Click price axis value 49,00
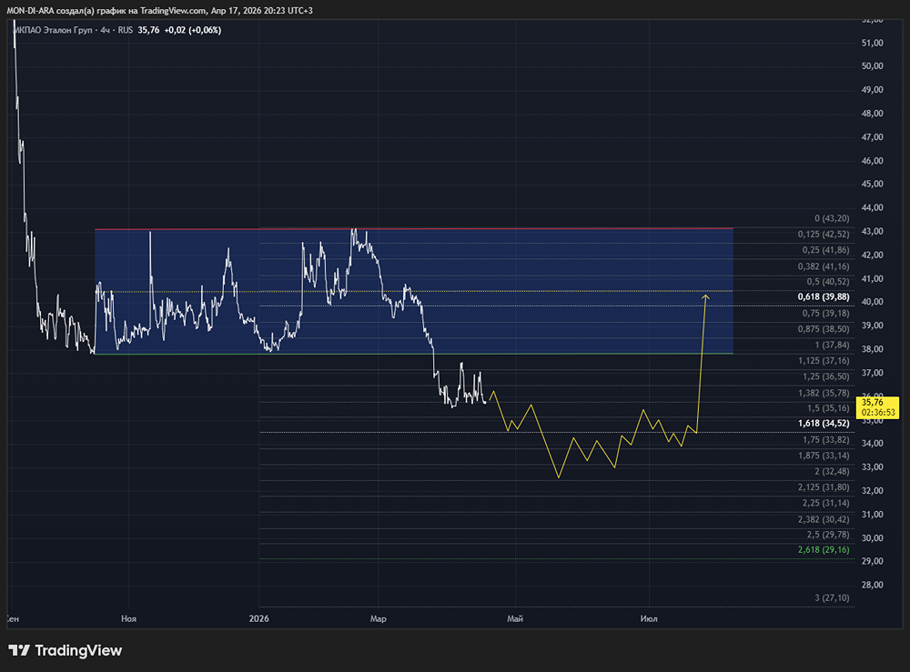Screen dimensions: 910x672 point(873,90)
